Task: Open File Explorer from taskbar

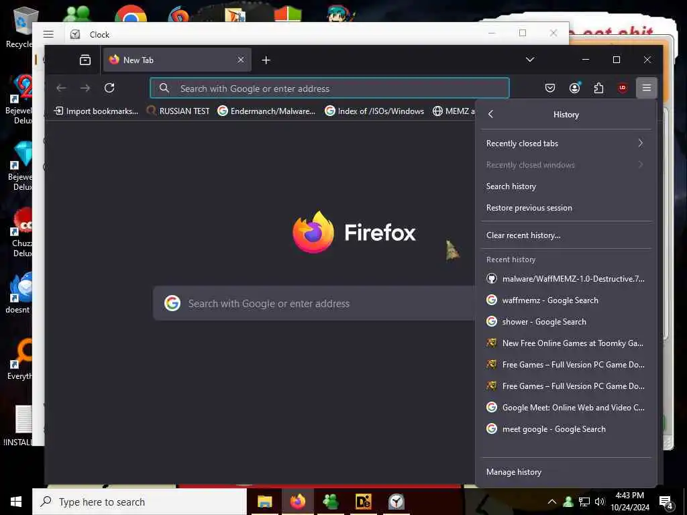Action: coord(264,502)
